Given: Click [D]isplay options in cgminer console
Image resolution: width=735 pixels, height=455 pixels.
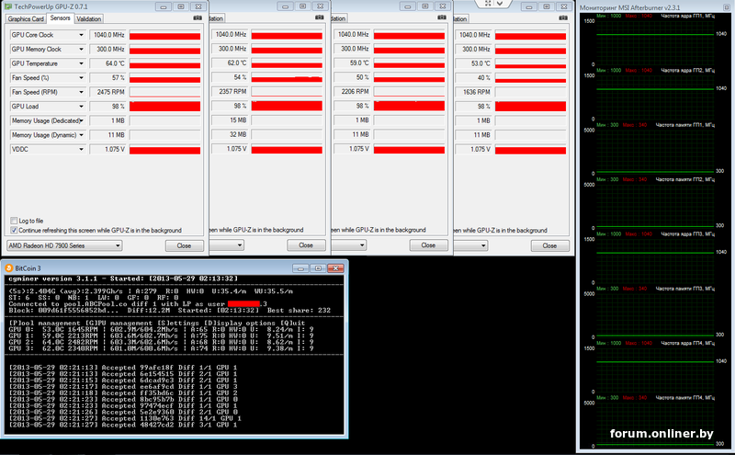Looking at the screenshot, I should tap(240, 324).
